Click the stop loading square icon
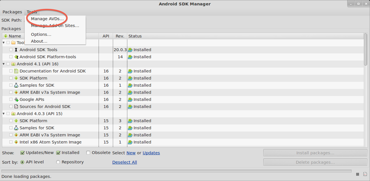This screenshot has height=181, width=370. click(357, 174)
